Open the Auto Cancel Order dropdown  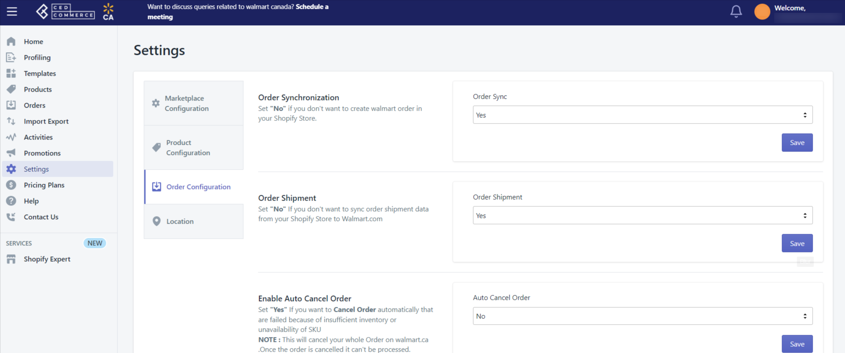(x=643, y=316)
